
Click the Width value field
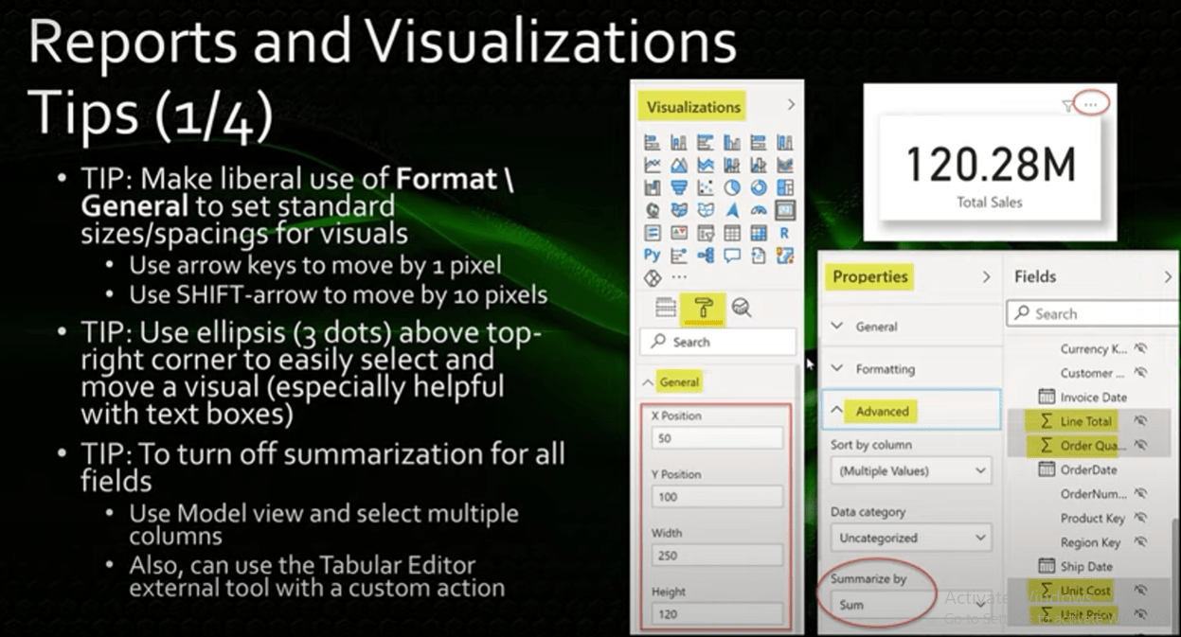point(717,556)
